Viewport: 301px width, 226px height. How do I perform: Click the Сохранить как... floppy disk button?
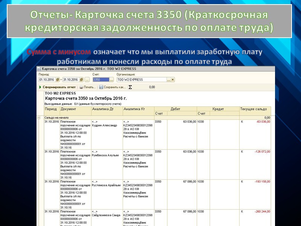click(112, 87)
